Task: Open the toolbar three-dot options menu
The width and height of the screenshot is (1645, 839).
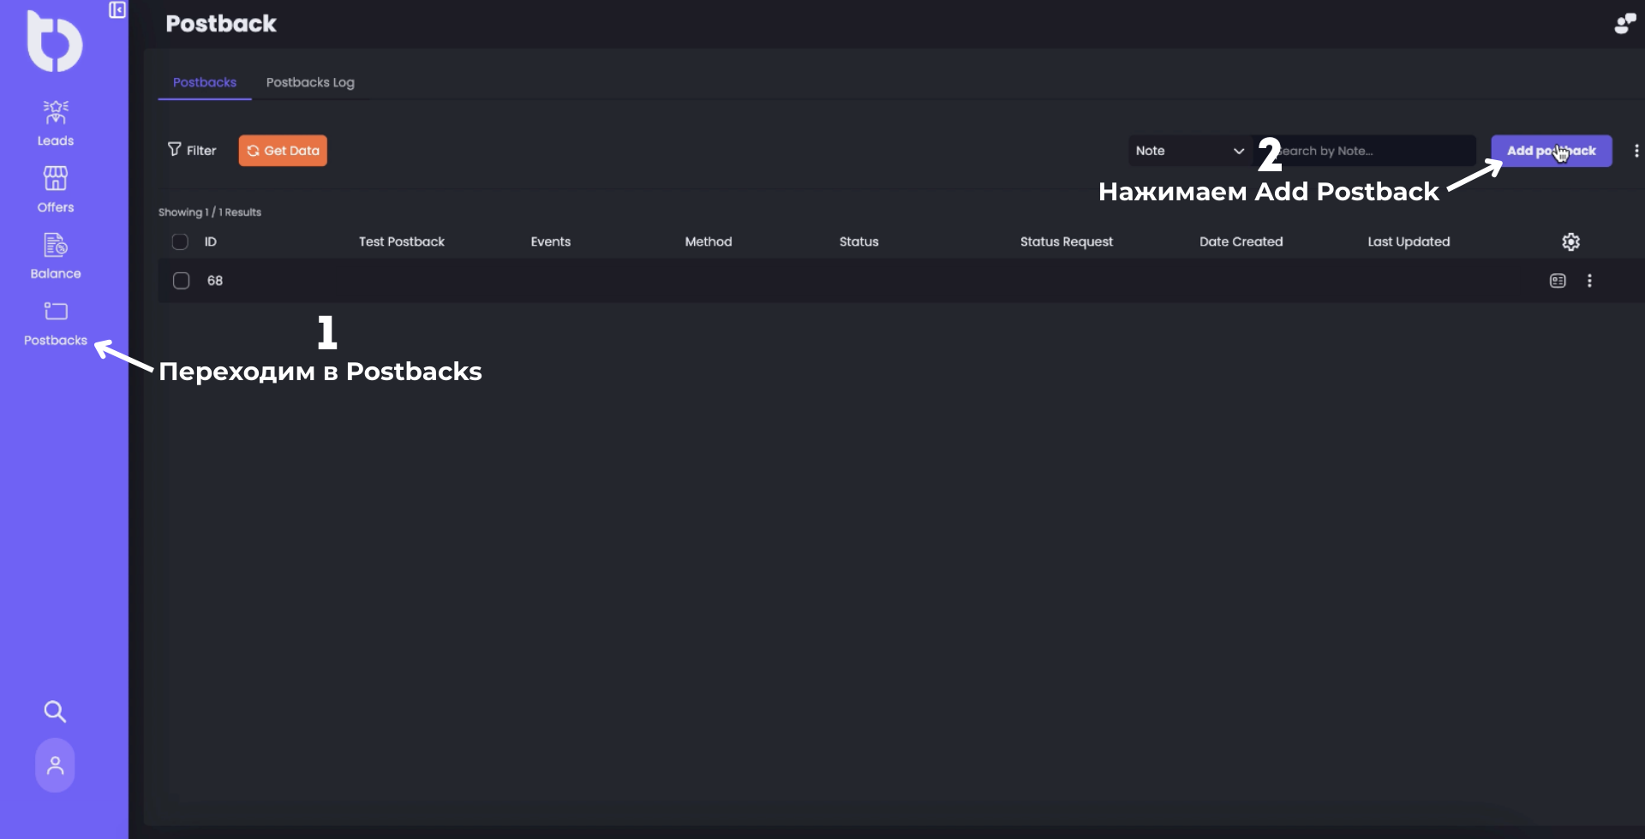Action: tap(1636, 151)
